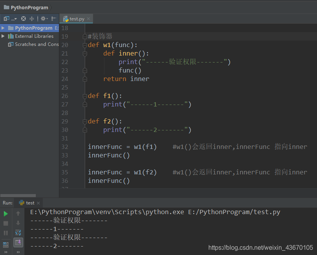Image resolution: width=317 pixels, height=255 pixels.
Task: Click the locate/scroll from source target icon
Action: pyautogui.click(x=23, y=19)
